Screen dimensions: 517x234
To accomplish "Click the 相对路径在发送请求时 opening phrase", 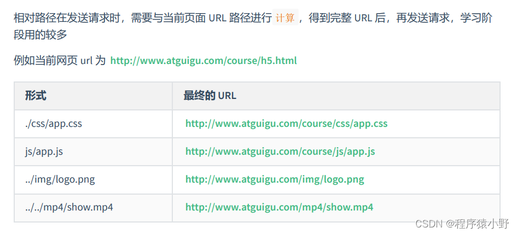I will click(x=68, y=18).
